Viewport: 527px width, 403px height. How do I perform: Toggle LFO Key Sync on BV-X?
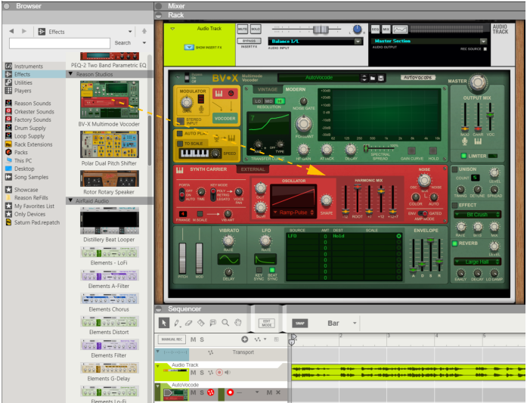pyautogui.click(x=259, y=270)
